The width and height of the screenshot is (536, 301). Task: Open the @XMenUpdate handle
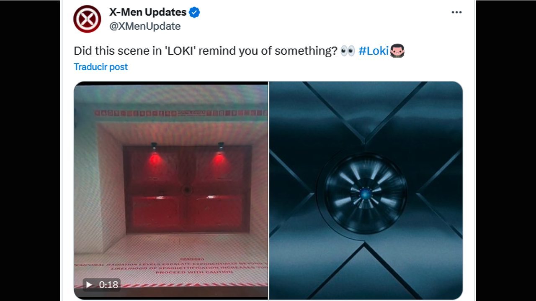[145, 26]
